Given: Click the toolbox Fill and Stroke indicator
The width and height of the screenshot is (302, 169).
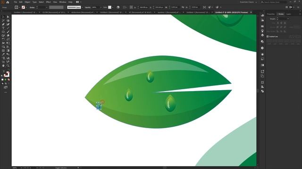Looking at the screenshot, I should [6, 74].
